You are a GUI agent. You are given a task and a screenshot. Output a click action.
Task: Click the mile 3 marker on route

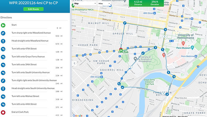pyautogui.click(x=164, y=36)
